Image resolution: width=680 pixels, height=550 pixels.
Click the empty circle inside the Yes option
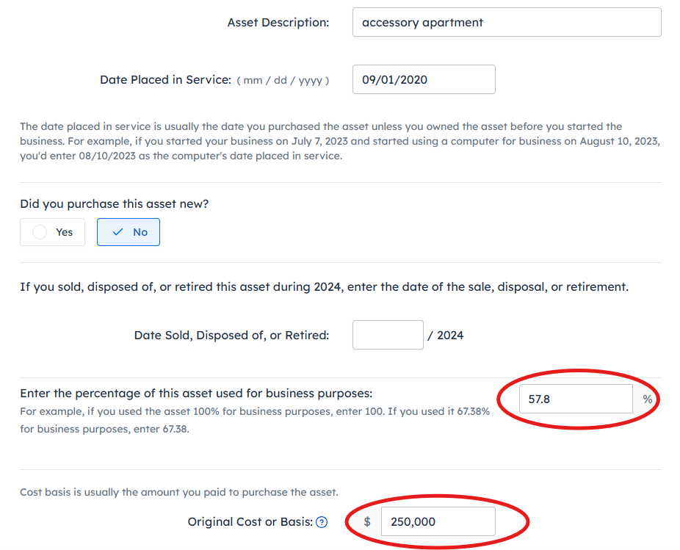pos(41,232)
